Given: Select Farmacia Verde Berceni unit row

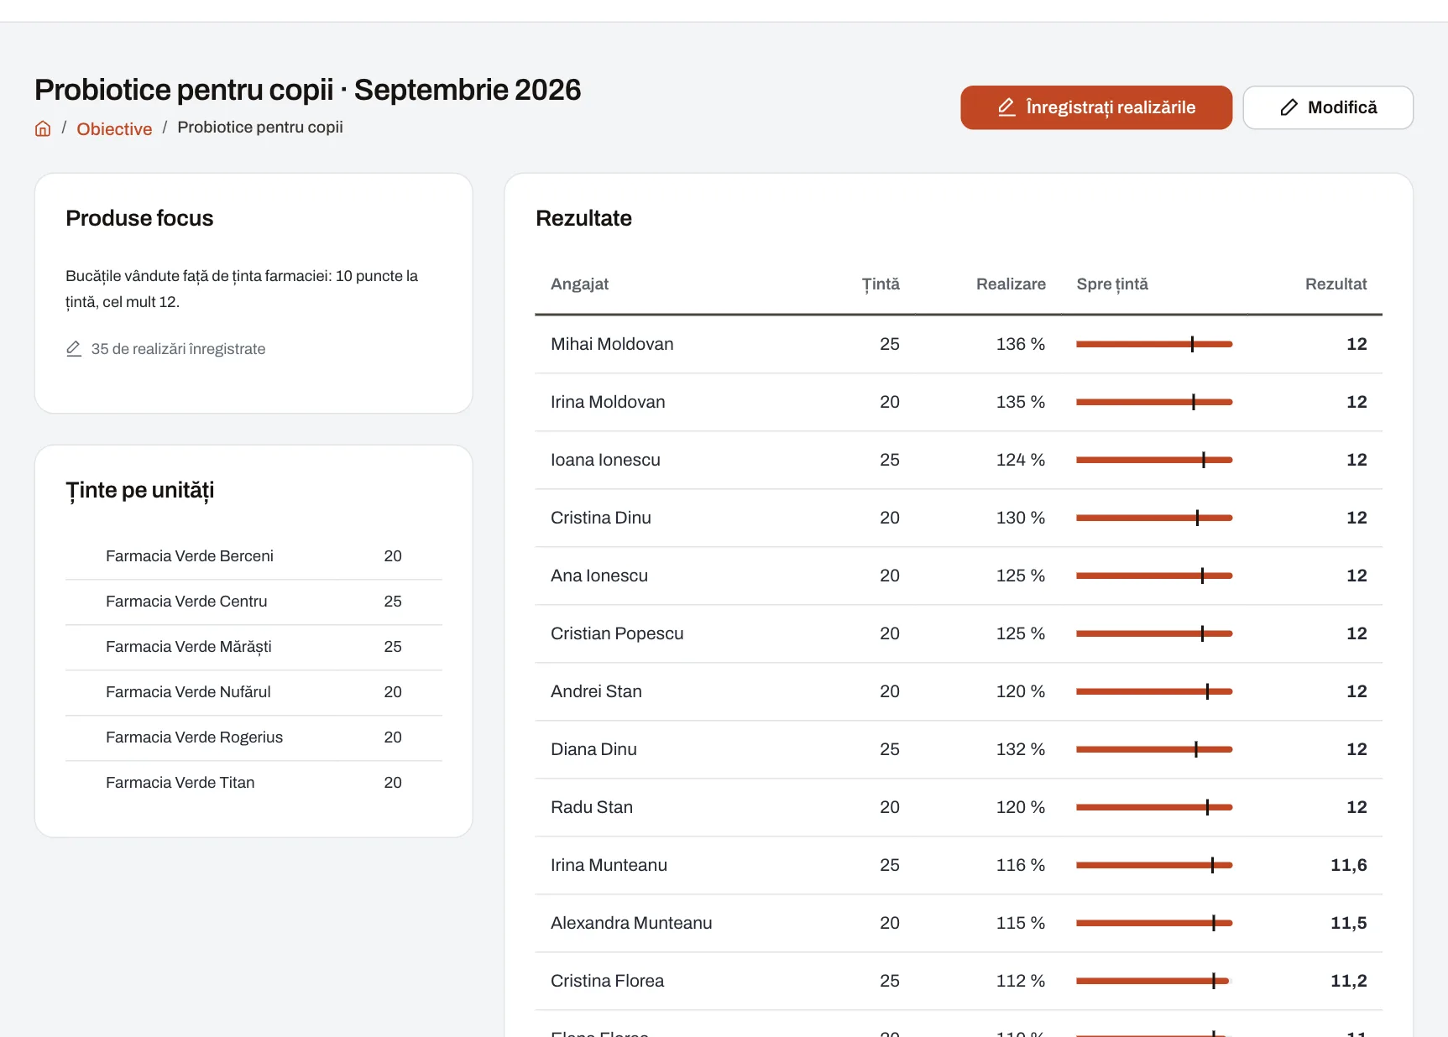Looking at the screenshot, I should [254, 556].
